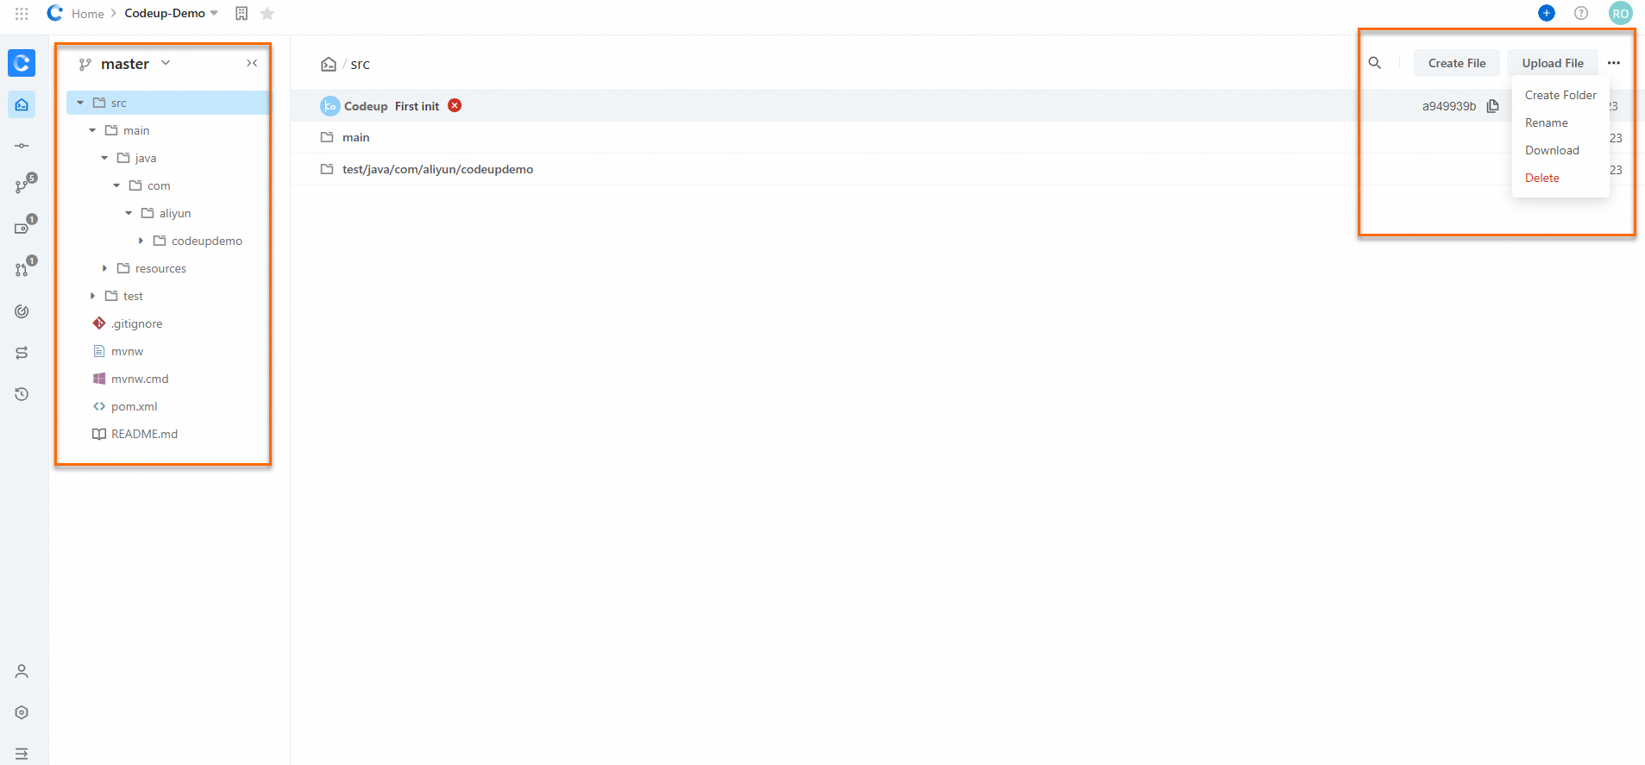Toggle the three-dots more menu

[1614, 63]
